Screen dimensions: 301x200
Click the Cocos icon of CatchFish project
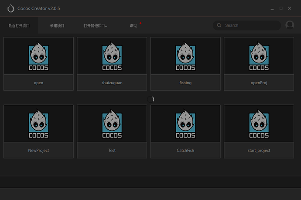185,124
